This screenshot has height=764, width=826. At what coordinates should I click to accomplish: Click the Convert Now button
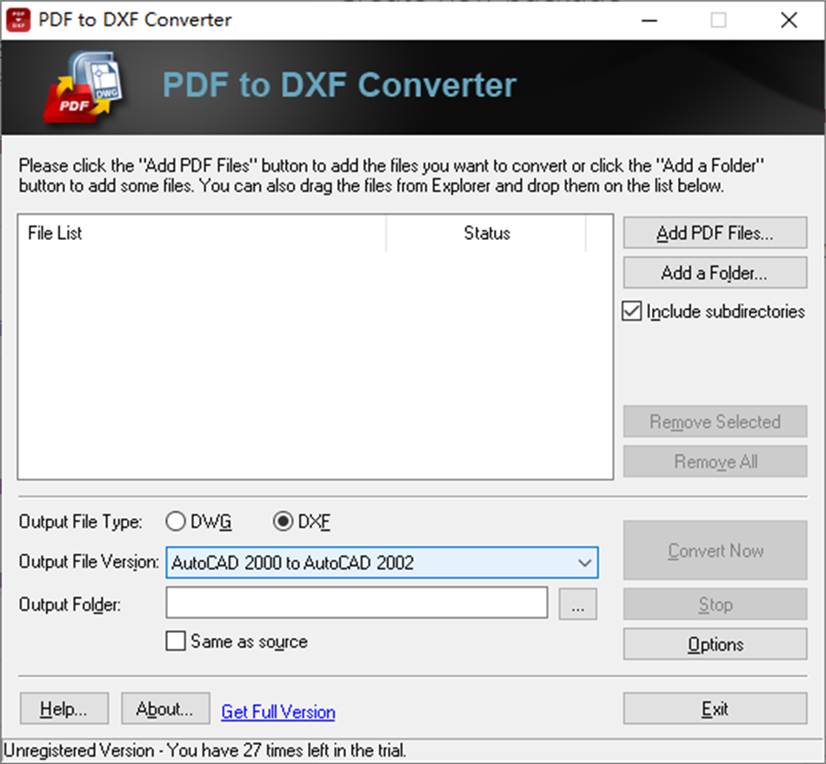pyautogui.click(x=715, y=550)
